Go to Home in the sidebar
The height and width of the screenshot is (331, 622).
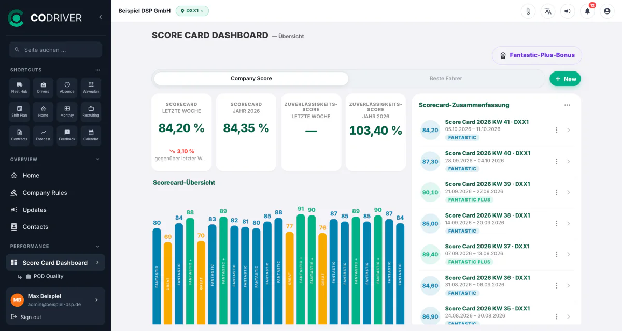click(55, 175)
